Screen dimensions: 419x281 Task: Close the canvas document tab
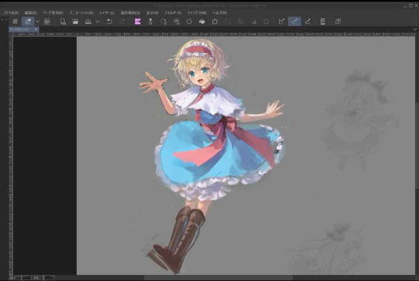(36, 30)
